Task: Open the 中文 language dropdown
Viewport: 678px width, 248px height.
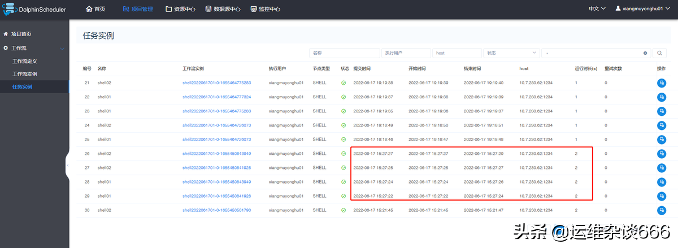Action: [x=597, y=9]
